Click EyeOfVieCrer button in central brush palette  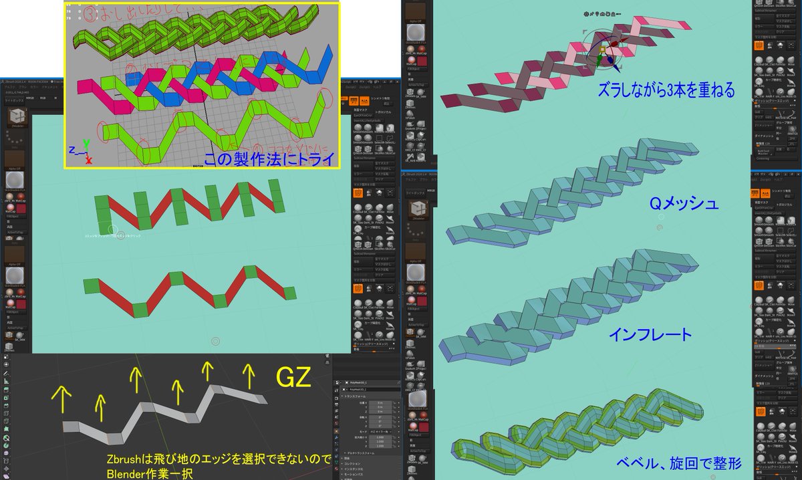click(363, 115)
